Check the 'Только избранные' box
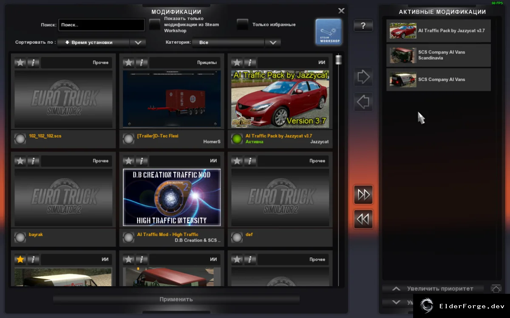Viewport: 510px width, 318px height. pos(242,25)
